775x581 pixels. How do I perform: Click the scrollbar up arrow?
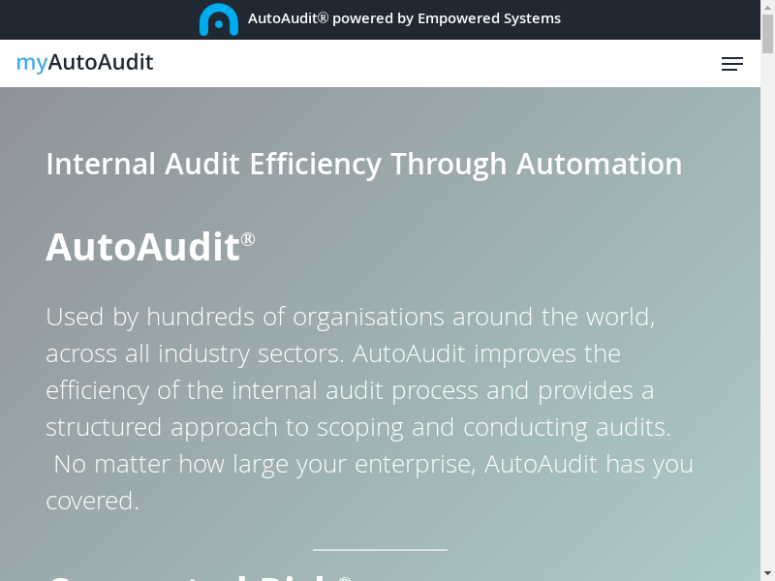click(x=768, y=7)
